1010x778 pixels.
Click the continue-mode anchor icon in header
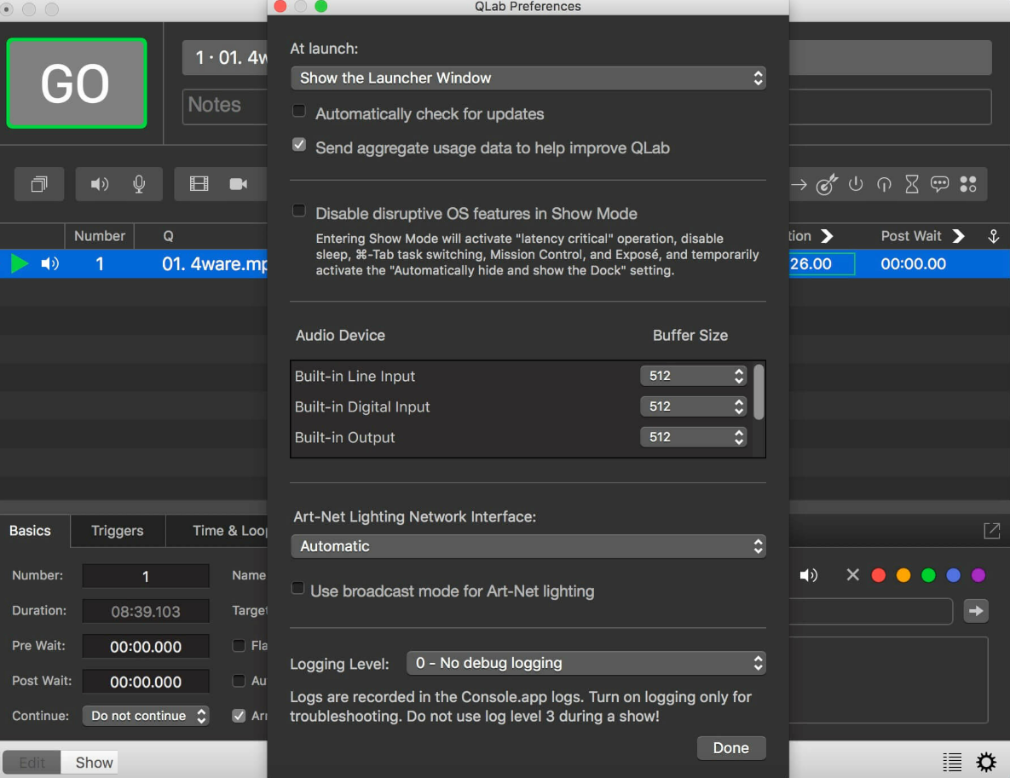(993, 236)
